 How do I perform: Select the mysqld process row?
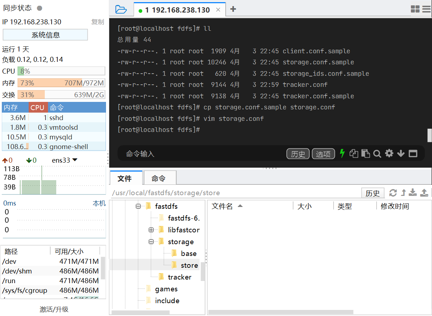54,137
